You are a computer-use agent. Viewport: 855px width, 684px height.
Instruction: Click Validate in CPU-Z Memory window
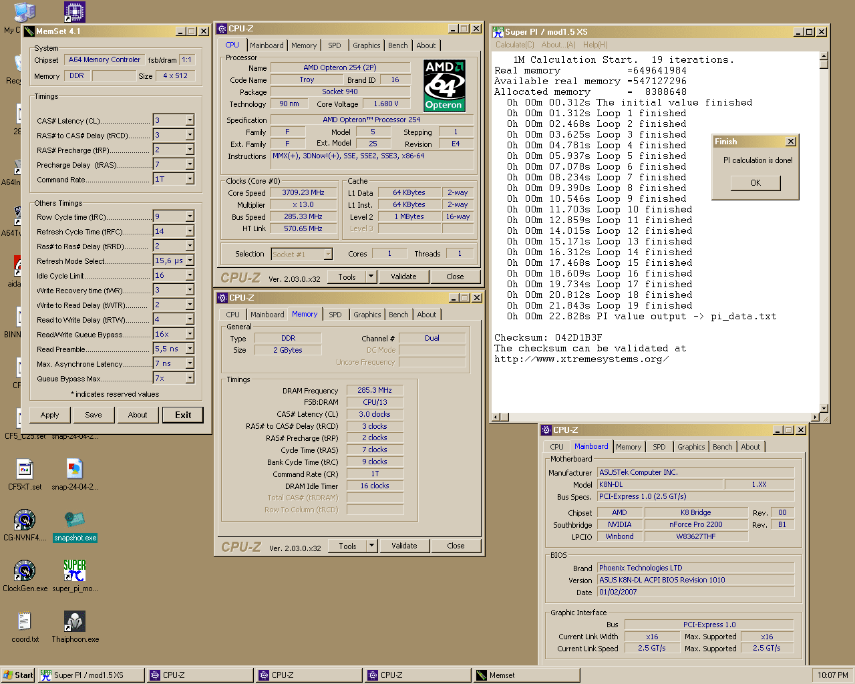pyautogui.click(x=404, y=546)
